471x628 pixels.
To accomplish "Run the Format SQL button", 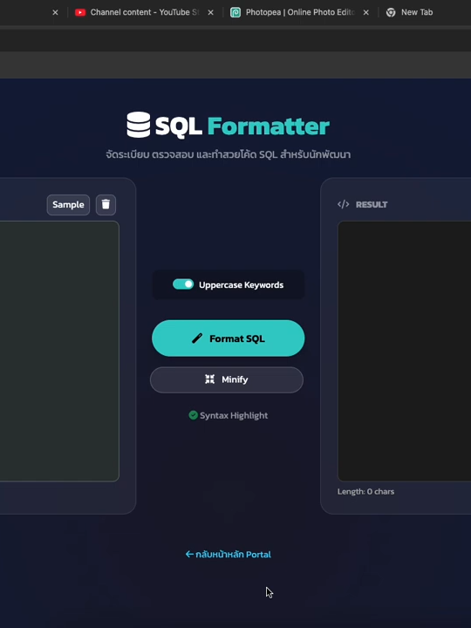I will pos(229,338).
